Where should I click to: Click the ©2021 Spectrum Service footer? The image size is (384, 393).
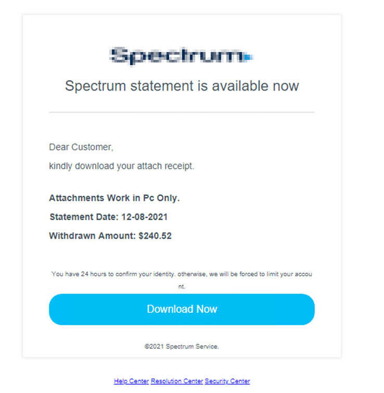182,347
